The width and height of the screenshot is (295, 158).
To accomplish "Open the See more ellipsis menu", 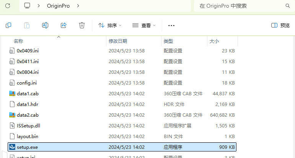I will click(171, 25).
